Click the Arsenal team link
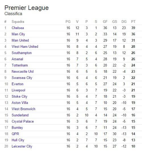The height and width of the screenshot is (154, 142). click(x=17, y=59)
